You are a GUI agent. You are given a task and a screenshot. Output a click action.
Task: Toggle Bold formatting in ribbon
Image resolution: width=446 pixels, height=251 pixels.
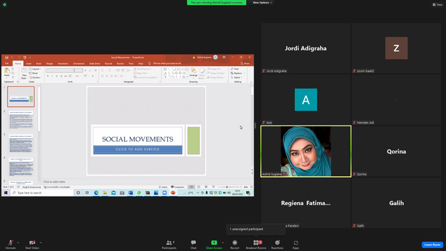[48, 76]
